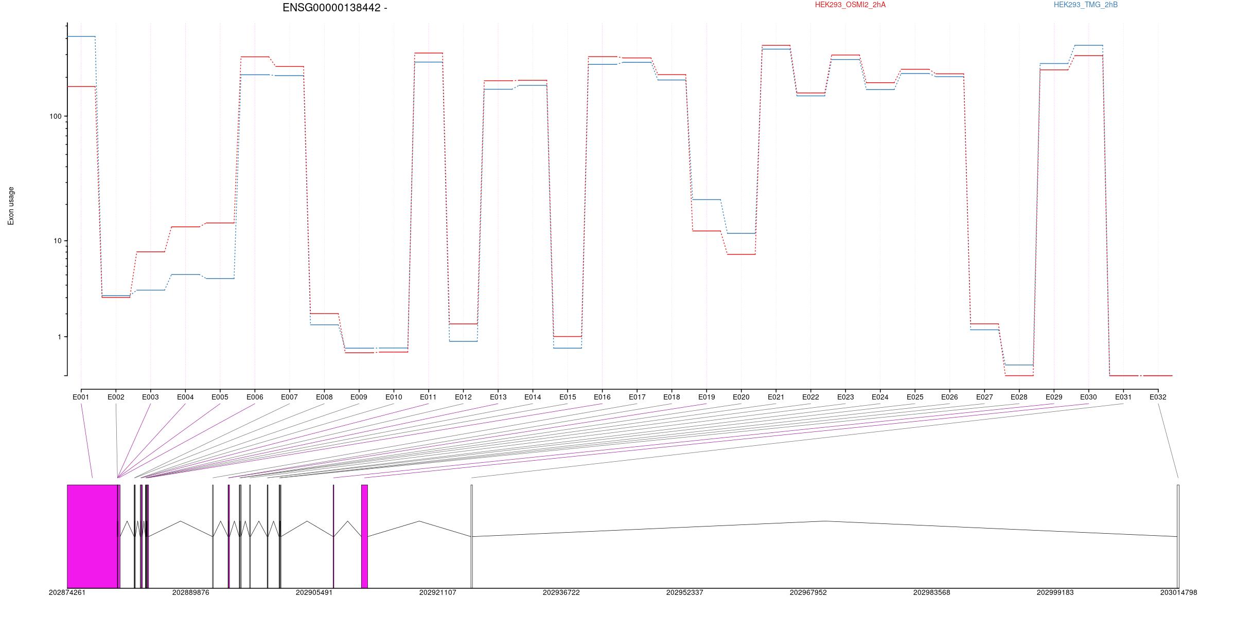Image resolution: width=1235 pixels, height=617 pixels.
Task: Select exon label E023
Action: point(845,397)
